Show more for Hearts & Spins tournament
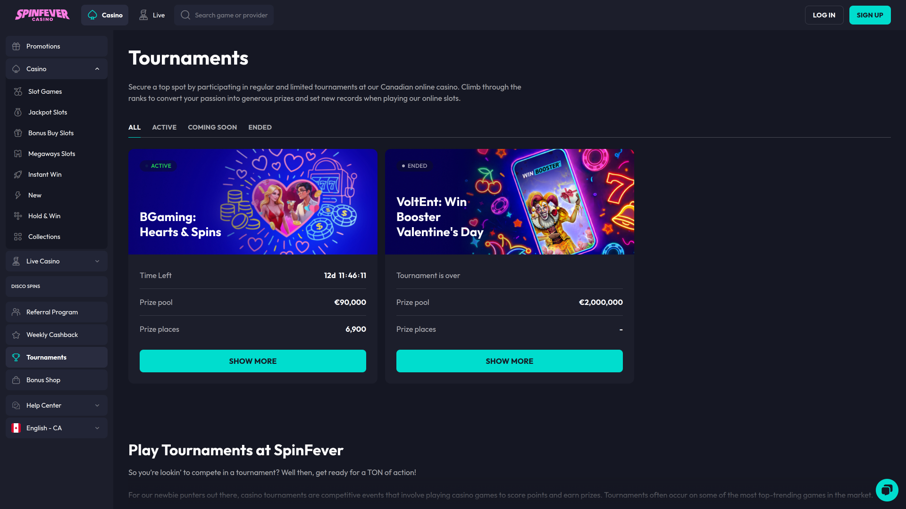This screenshot has width=906, height=509. click(x=253, y=361)
